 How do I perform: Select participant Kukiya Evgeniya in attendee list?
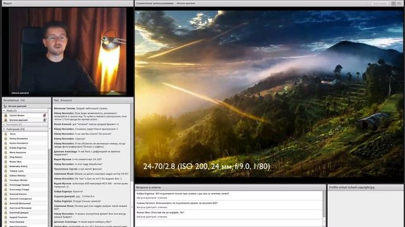click(25, 148)
